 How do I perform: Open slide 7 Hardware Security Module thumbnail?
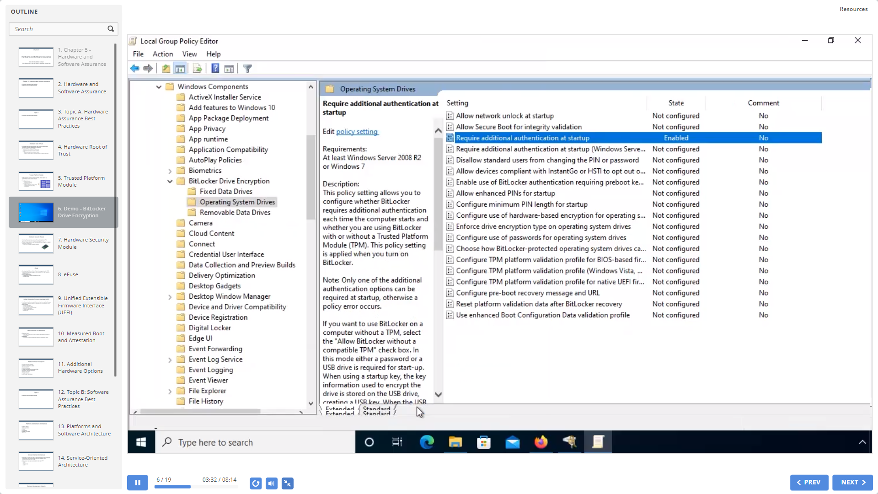[x=36, y=243]
